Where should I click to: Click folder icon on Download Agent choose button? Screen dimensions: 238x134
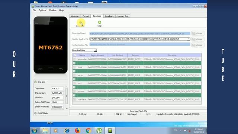coord(194,33)
